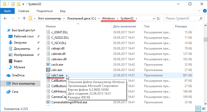Open the address bar history dropdown

[153, 18]
